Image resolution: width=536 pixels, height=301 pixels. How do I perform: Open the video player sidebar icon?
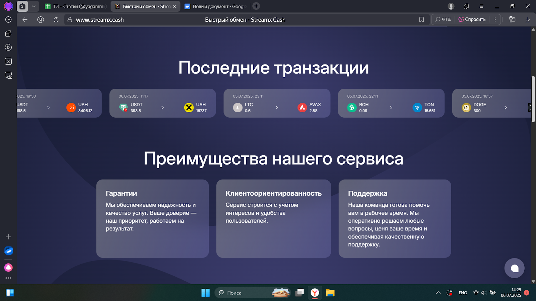tap(8, 47)
